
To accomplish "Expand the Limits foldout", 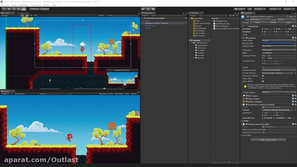I will (x=242, y=121).
